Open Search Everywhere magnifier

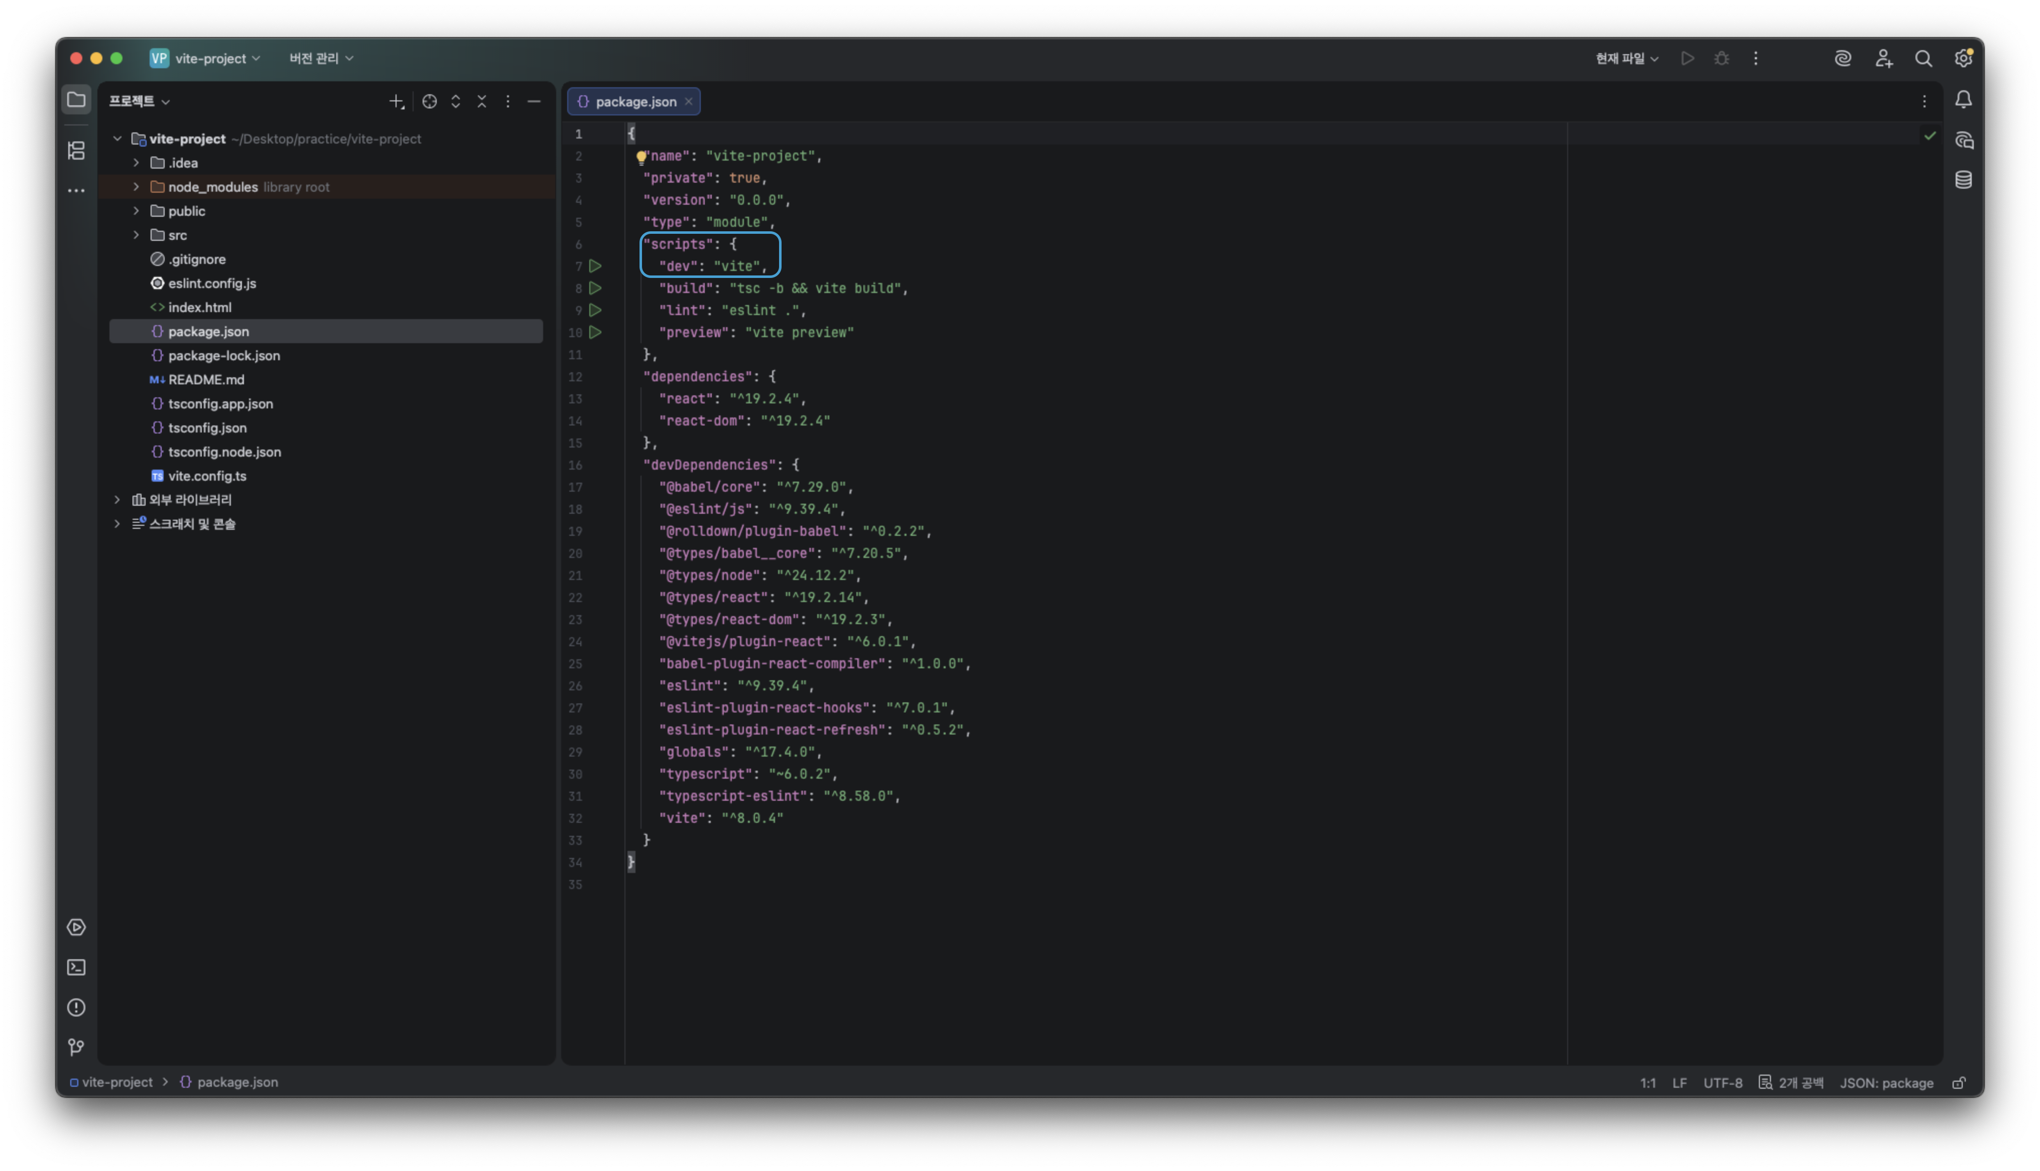(x=1924, y=58)
